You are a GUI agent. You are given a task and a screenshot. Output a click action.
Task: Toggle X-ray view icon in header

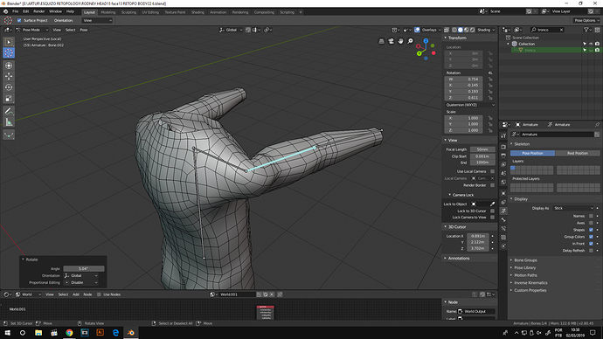tap(447, 30)
